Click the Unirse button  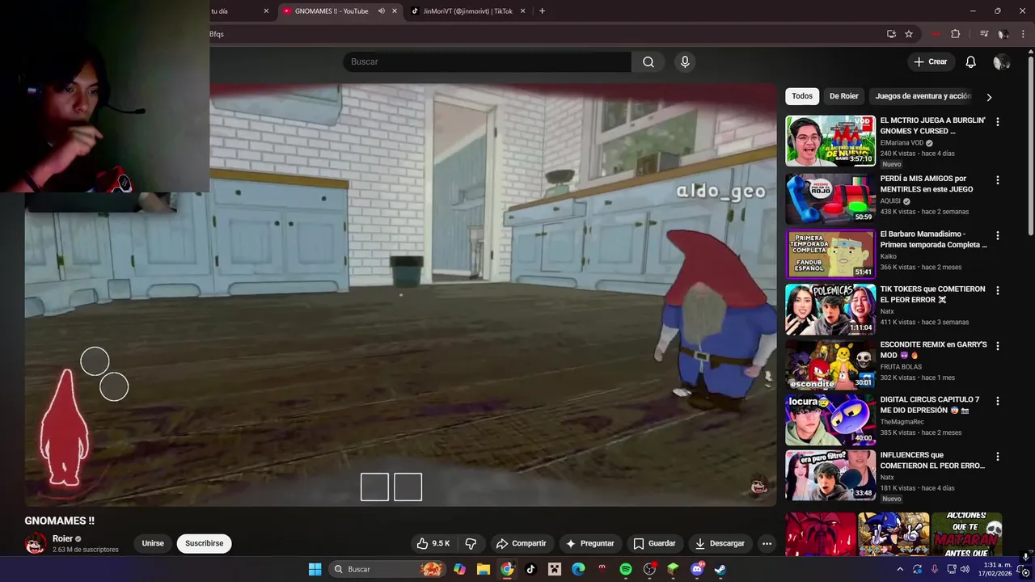coord(153,543)
